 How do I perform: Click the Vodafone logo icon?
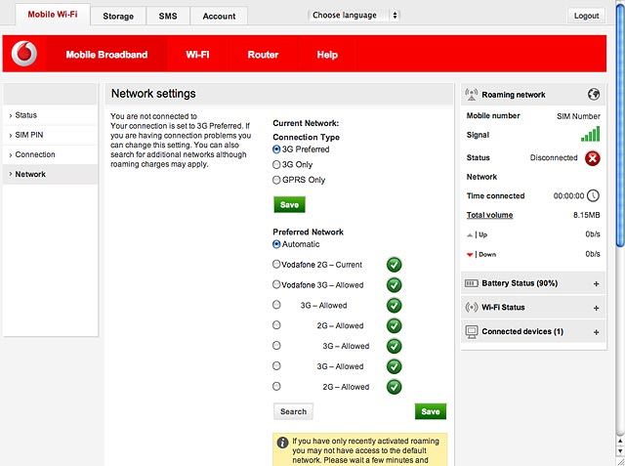24,54
